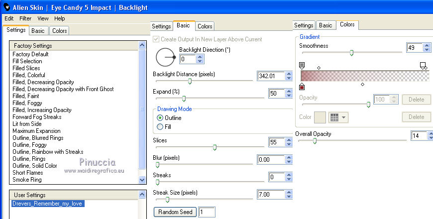
Task: Click the midpoint diamond above the gradient
Action: pos(319,68)
